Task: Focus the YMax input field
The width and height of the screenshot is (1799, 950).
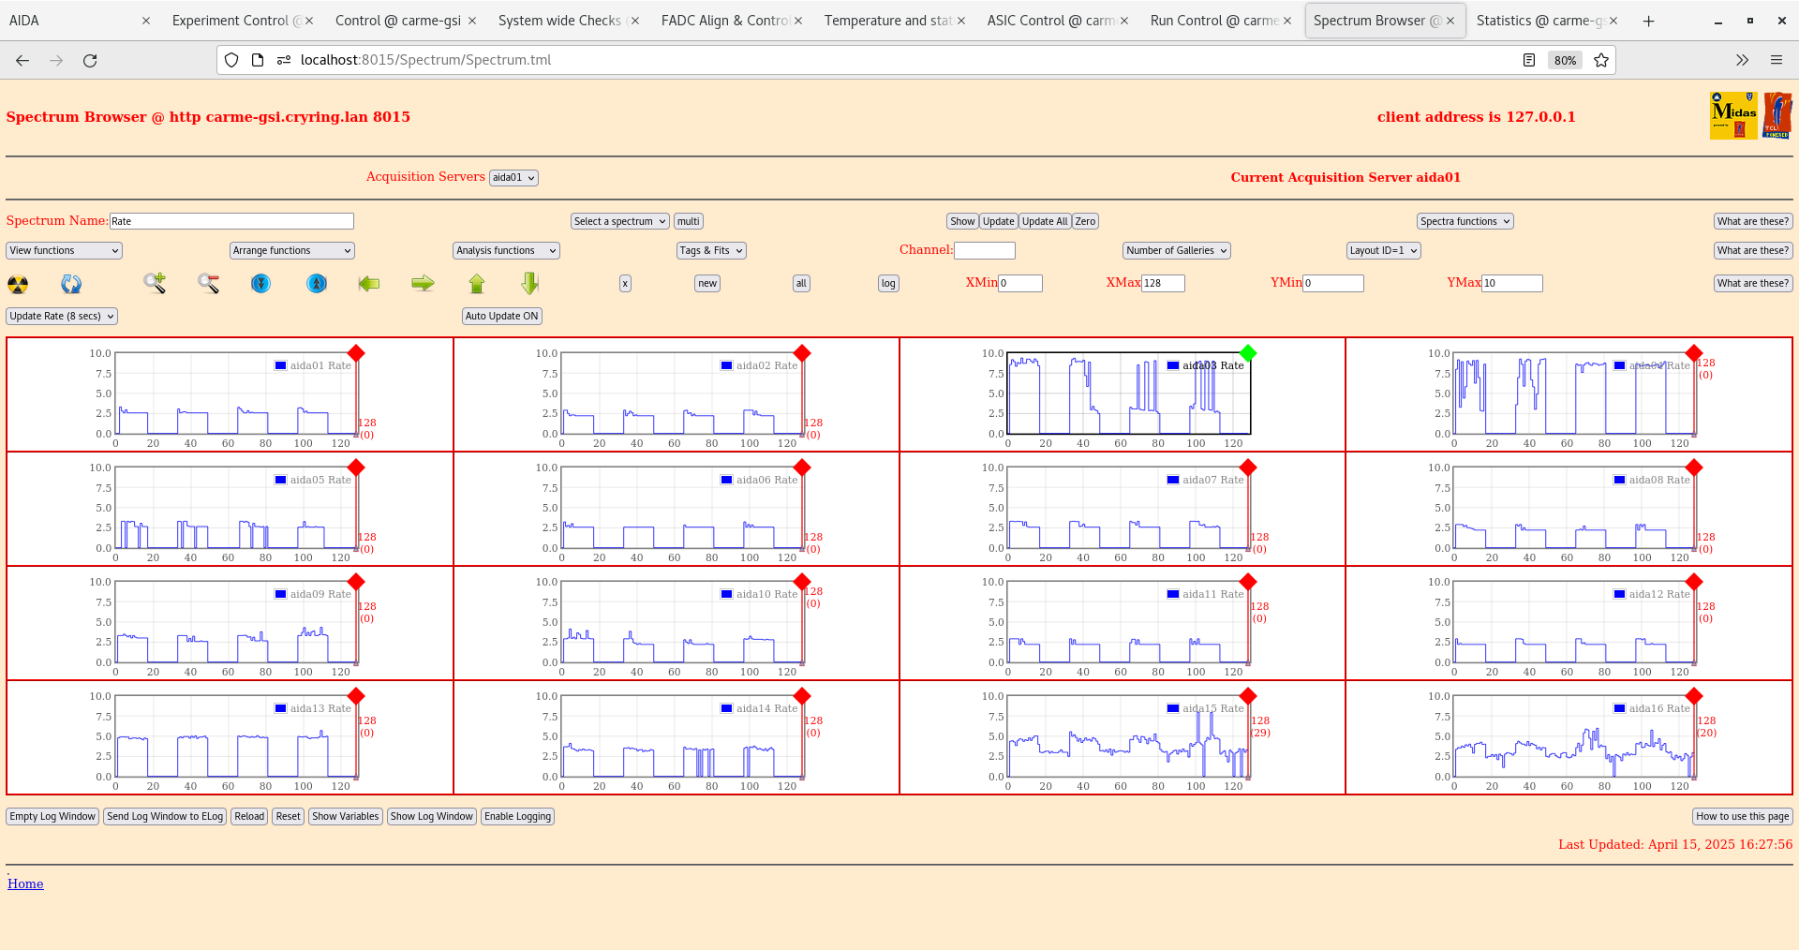Action: click(x=1511, y=283)
